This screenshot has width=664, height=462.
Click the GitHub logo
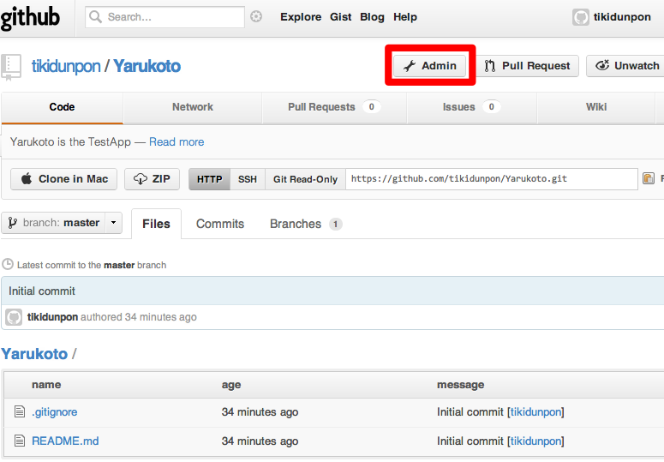30,18
